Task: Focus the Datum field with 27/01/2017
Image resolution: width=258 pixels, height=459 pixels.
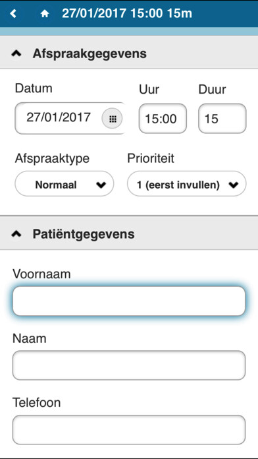Action: 59,118
